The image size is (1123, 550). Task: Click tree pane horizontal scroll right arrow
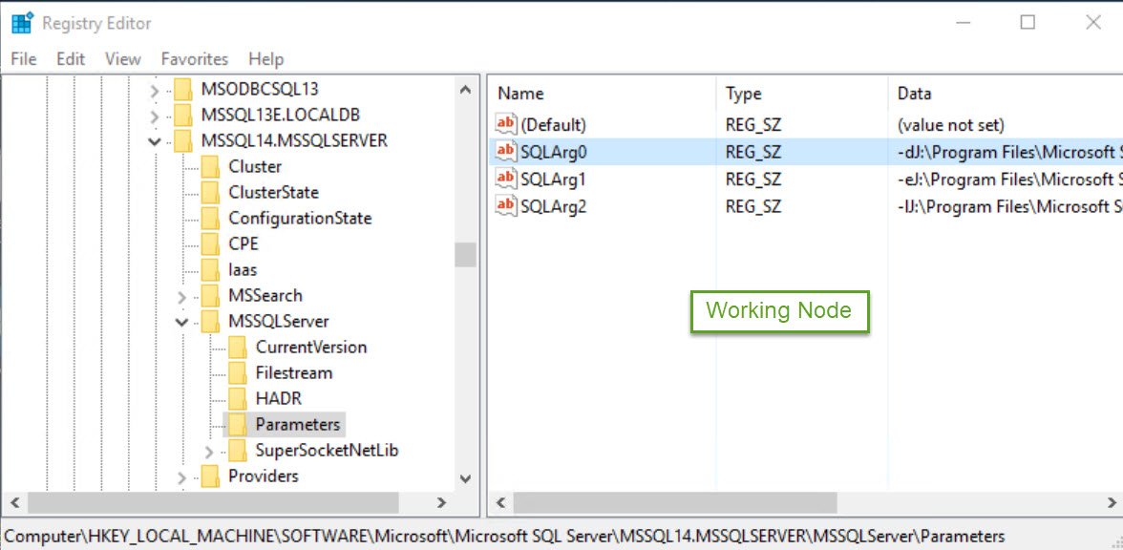point(442,502)
